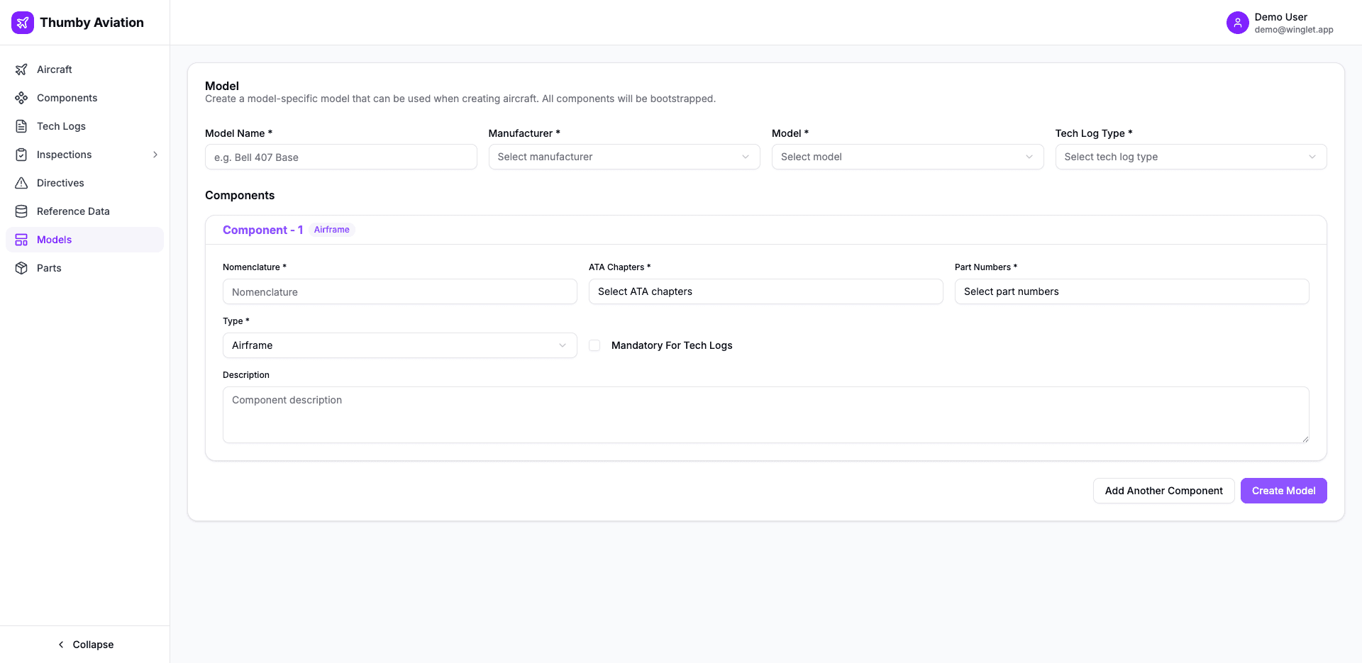Open the Select tech log type dropdown
The image size is (1362, 663).
[x=1190, y=157]
